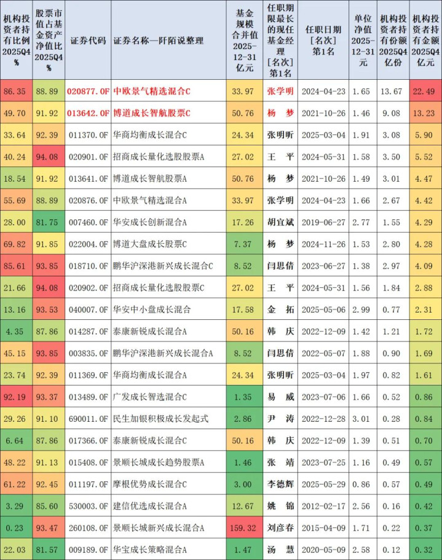Select manager name 闫思倩 for 018710.OF
The image size is (442, 560).
(x=280, y=266)
